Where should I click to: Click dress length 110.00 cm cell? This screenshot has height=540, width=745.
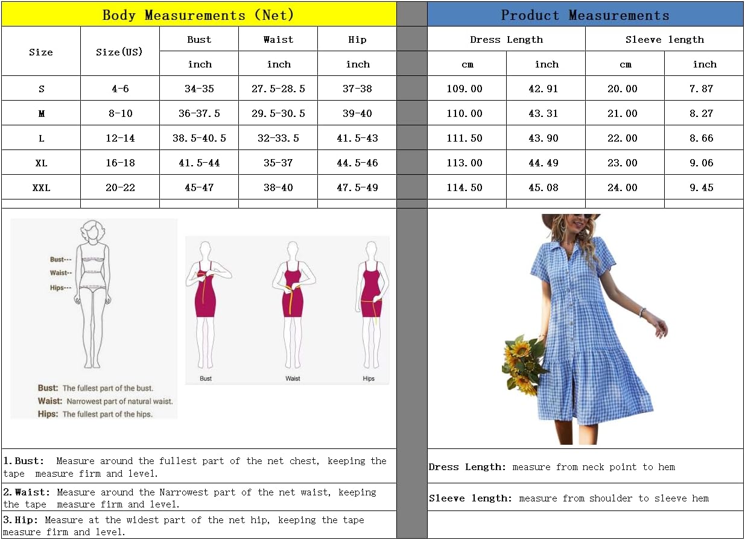467,113
